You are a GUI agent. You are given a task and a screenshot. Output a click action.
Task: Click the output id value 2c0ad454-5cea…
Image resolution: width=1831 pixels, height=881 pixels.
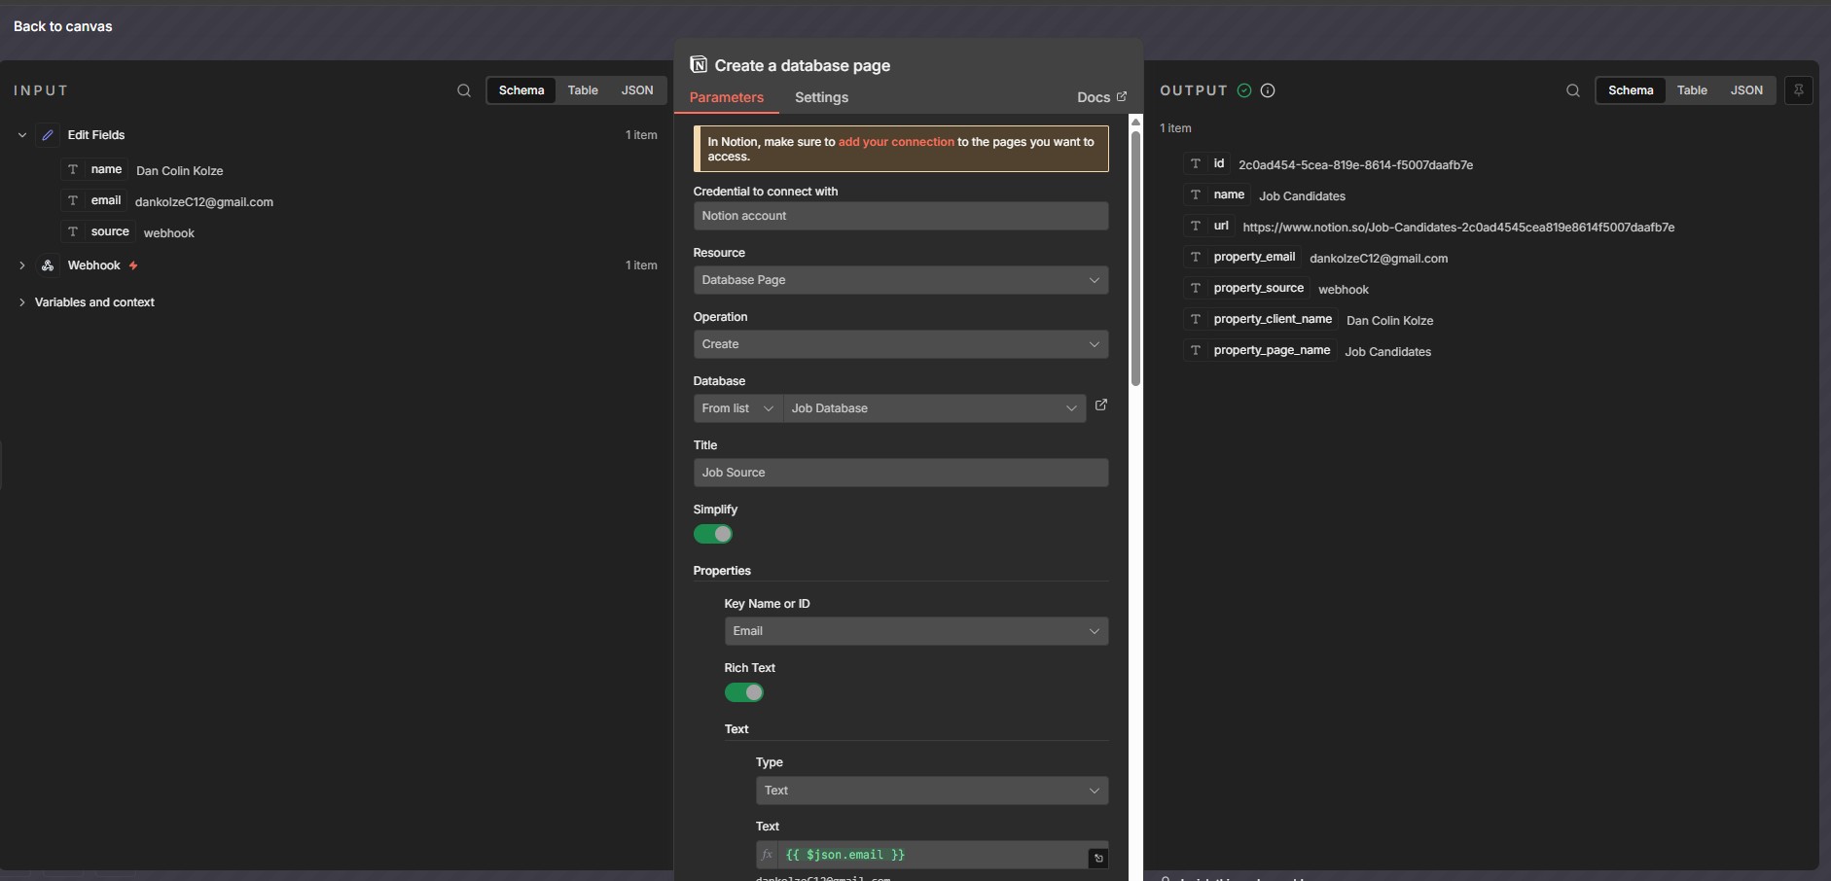pos(1355,165)
